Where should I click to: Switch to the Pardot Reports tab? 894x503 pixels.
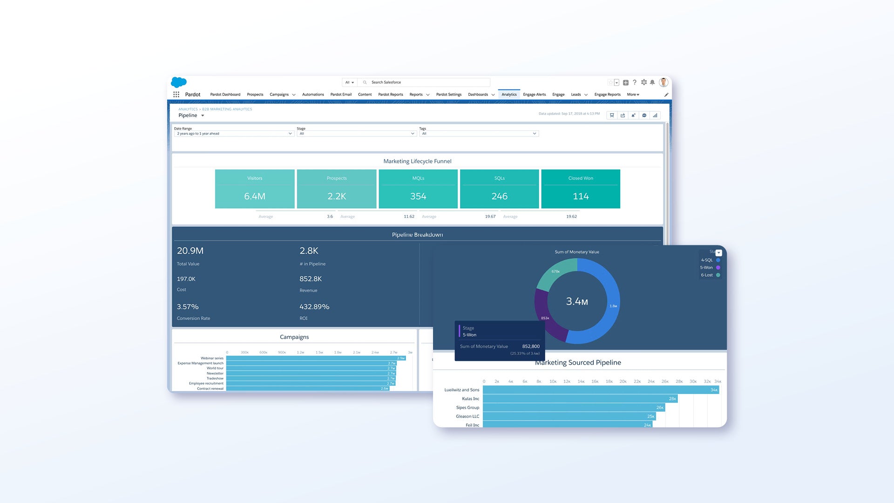click(x=390, y=95)
